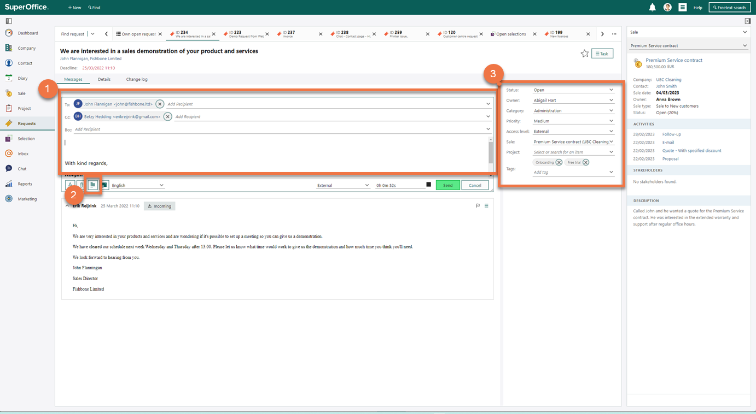Remove the Free trial tag
Screen dimensions: 756x414
[585, 162]
